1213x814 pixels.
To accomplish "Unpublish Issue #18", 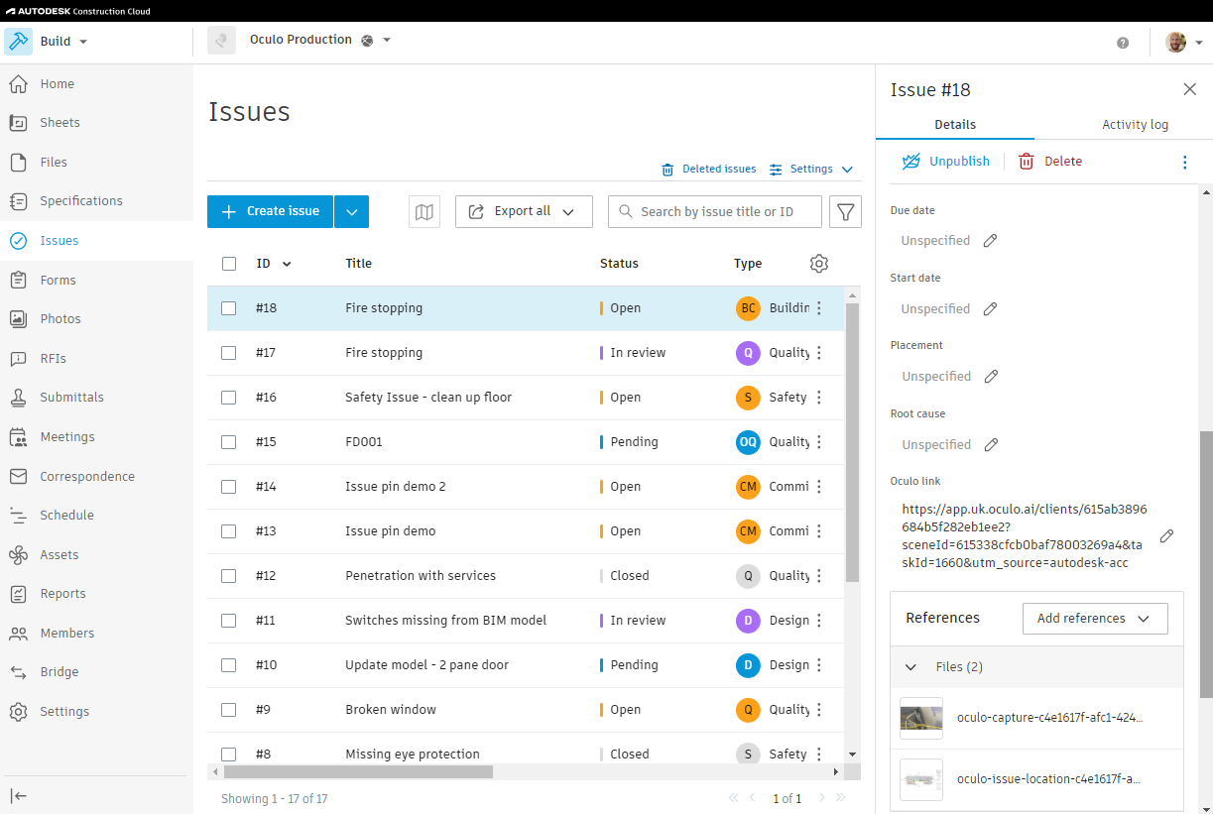I will [945, 162].
